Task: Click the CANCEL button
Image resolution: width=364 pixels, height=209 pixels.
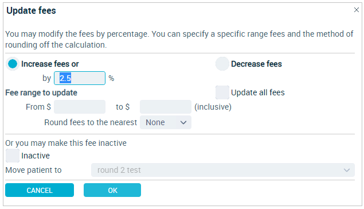Action: pos(40,190)
